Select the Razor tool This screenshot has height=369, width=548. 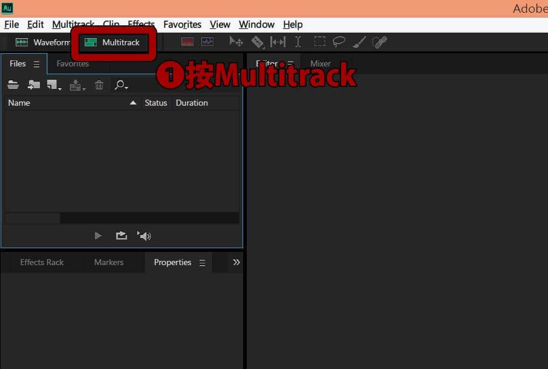coord(258,42)
